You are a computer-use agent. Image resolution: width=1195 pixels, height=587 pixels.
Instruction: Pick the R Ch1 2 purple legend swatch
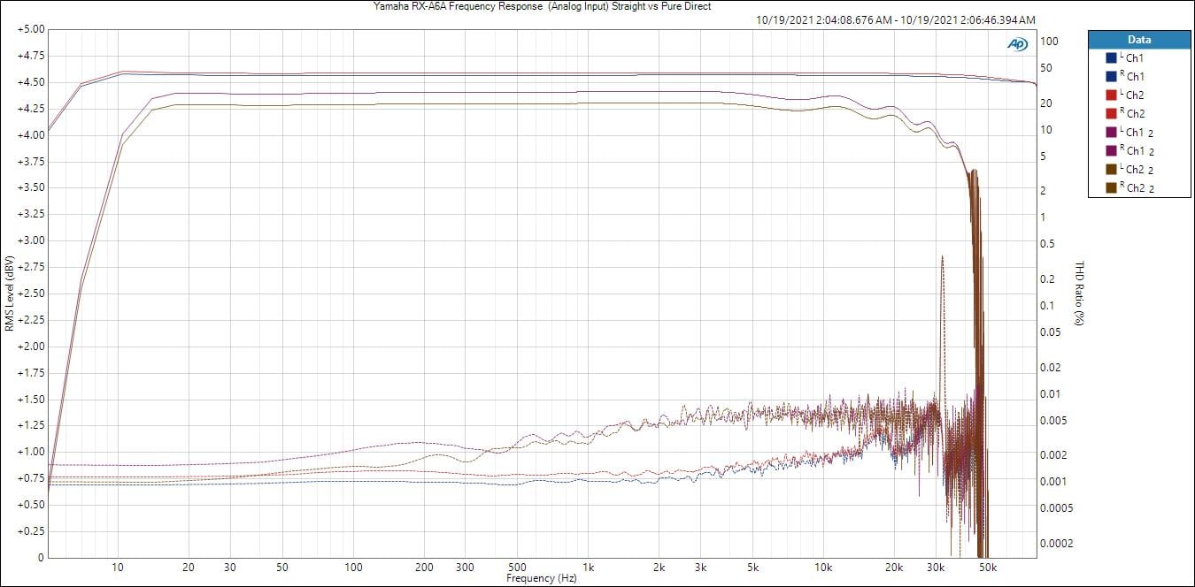[x=1111, y=151]
